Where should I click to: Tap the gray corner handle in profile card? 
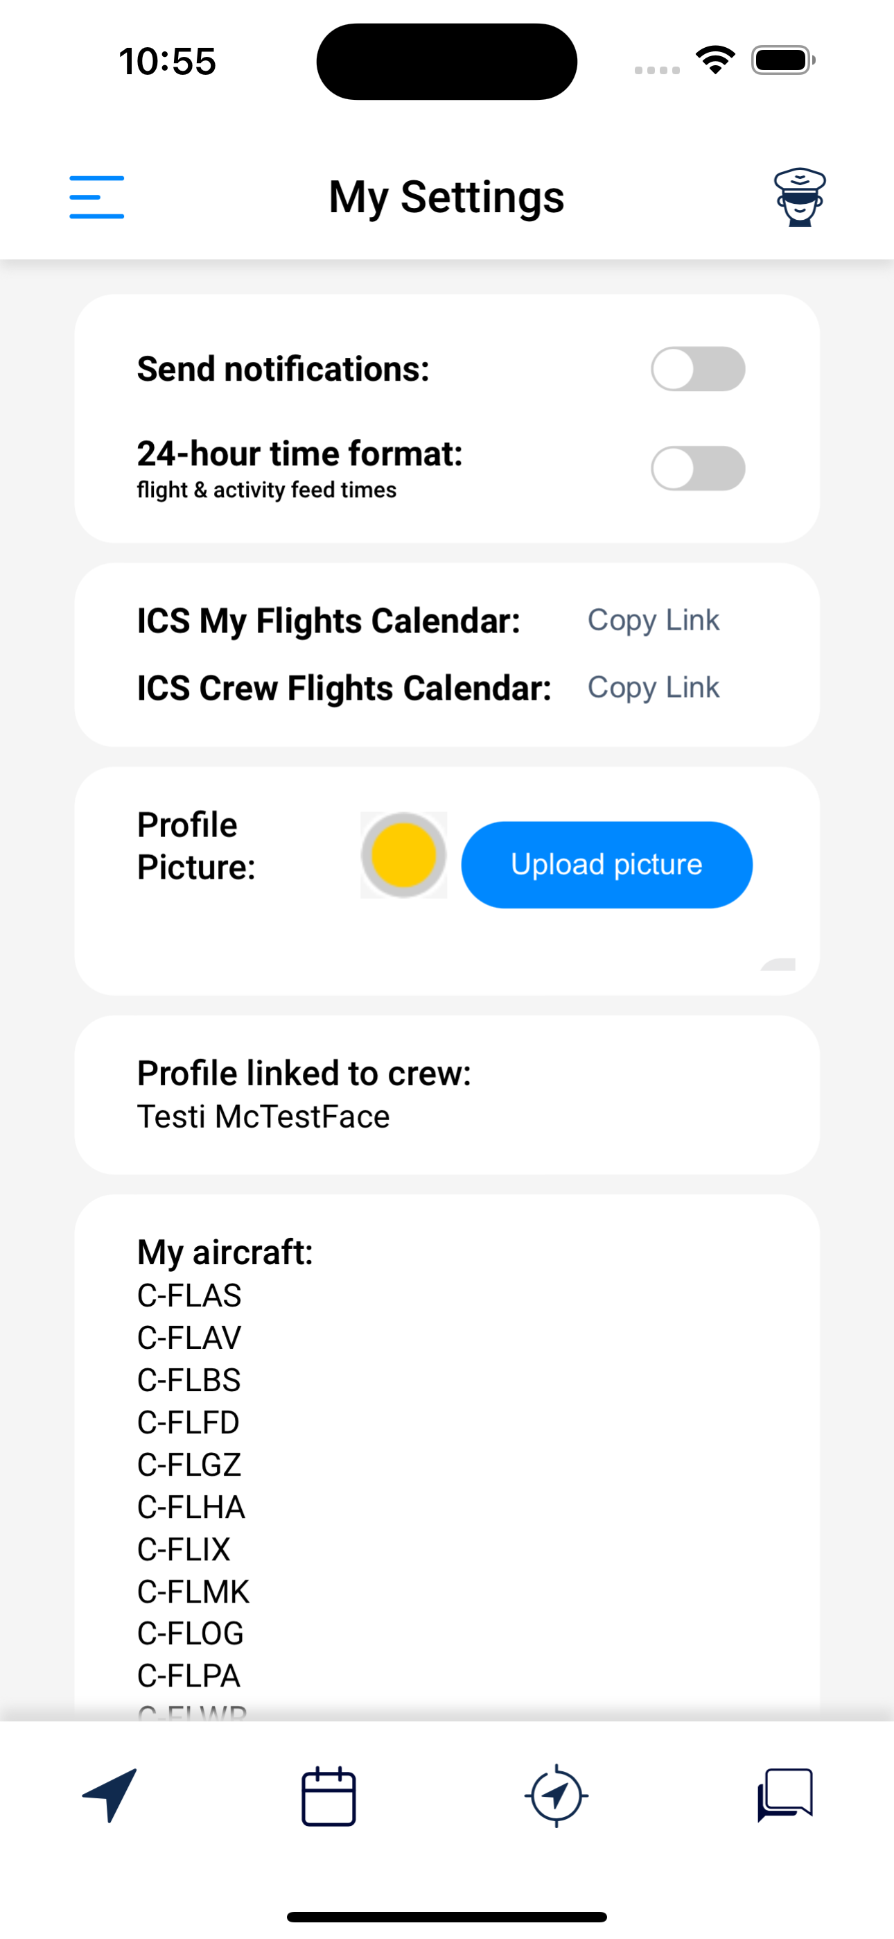coord(778,964)
